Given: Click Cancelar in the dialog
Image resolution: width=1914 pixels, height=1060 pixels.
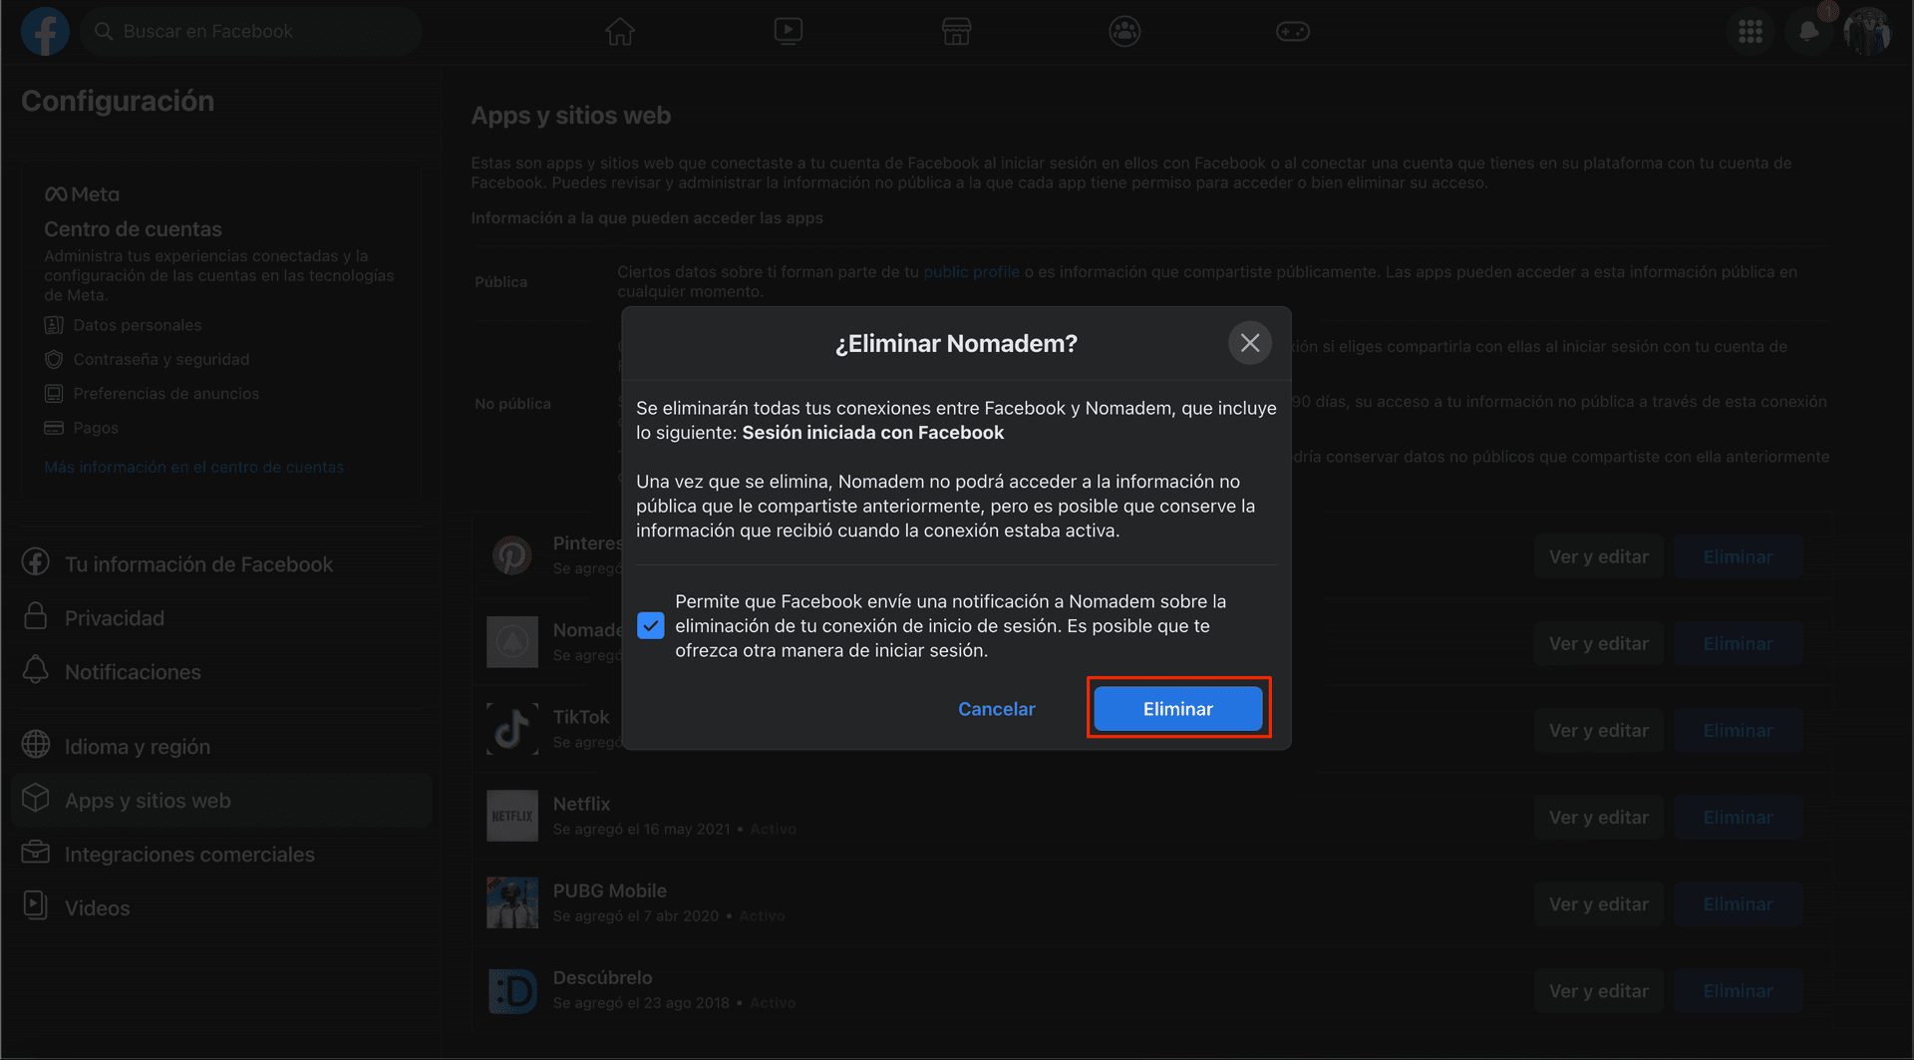Looking at the screenshot, I should click(996, 709).
